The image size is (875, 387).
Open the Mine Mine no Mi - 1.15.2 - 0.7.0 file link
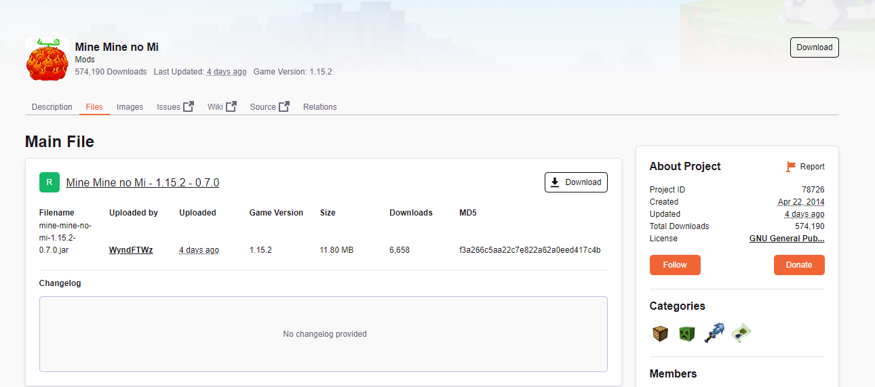142,183
